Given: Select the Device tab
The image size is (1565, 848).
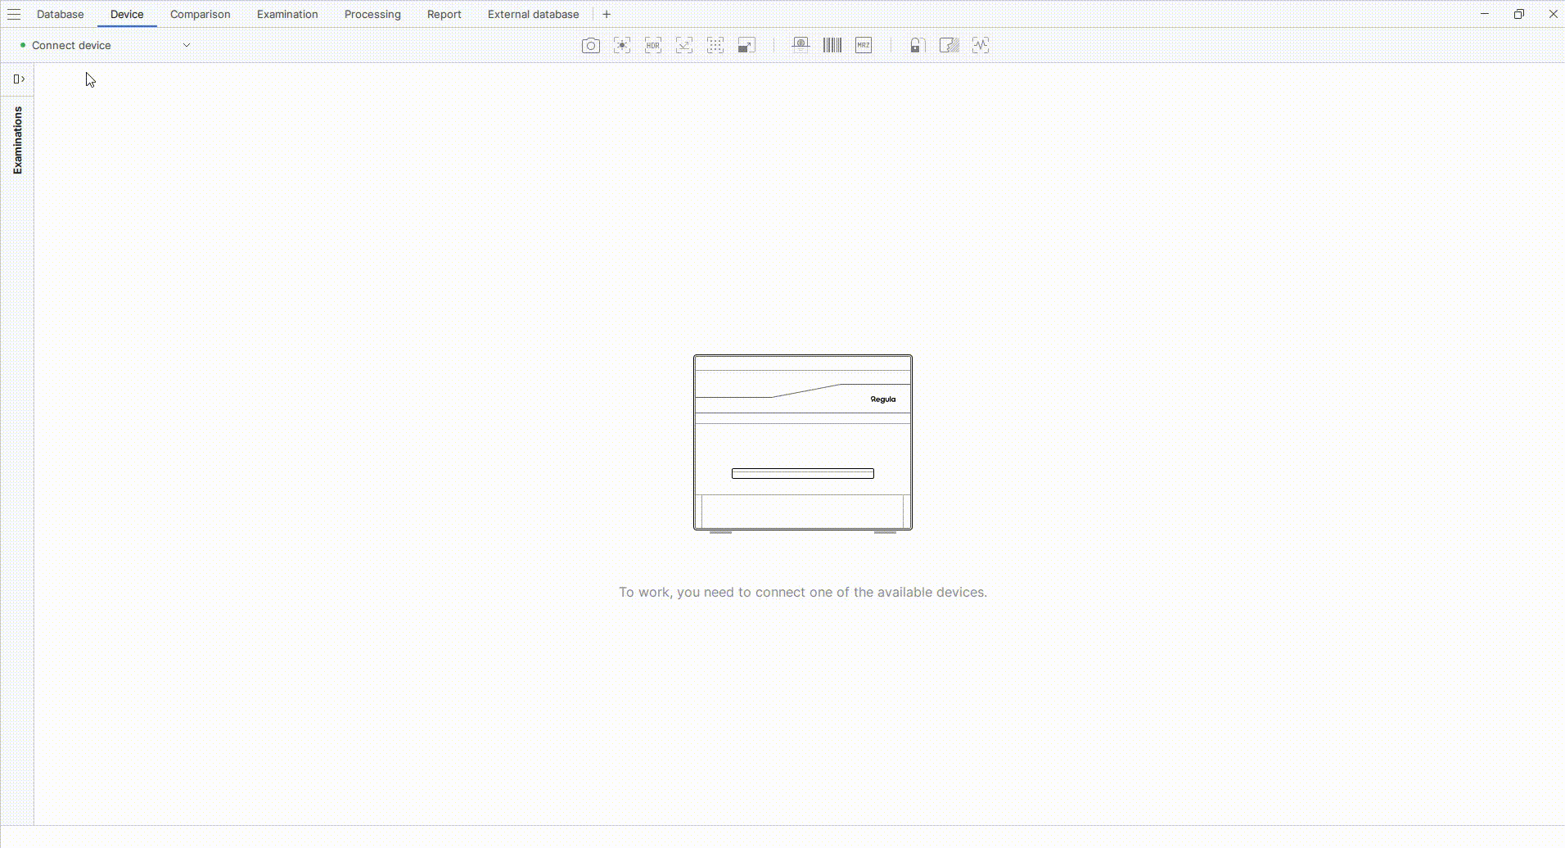Looking at the screenshot, I should click(127, 15).
